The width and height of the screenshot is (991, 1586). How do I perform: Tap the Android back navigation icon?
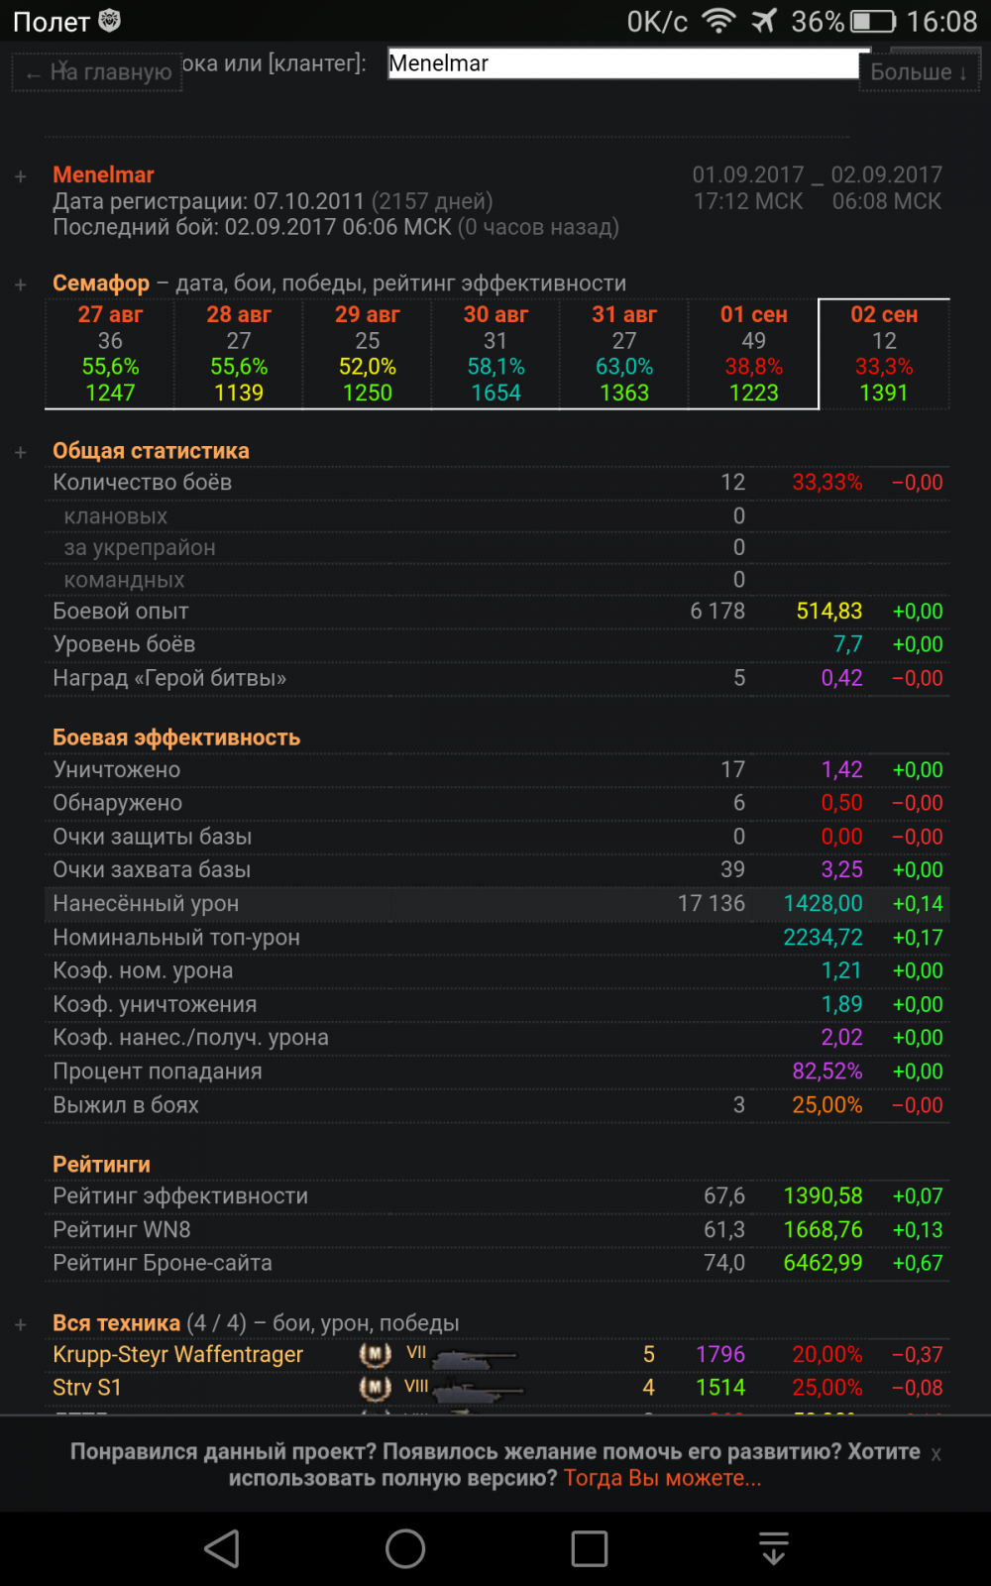[x=222, y=1548]
